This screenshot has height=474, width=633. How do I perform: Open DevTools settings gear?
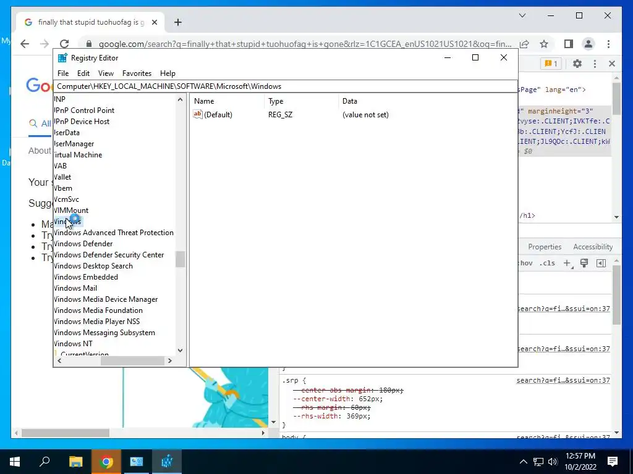(577, 64)
